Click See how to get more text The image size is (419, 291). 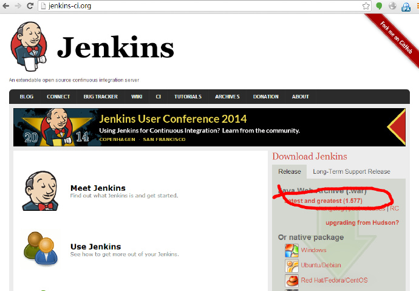pyautogui.click(x=124, y=254)
